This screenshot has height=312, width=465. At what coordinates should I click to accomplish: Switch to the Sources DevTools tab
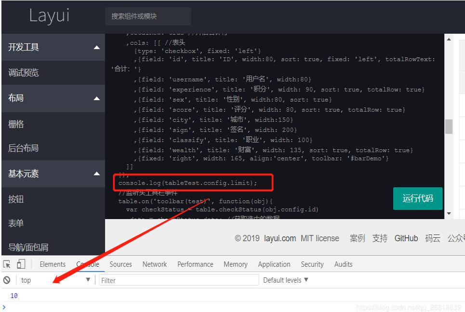coord(120,264)
